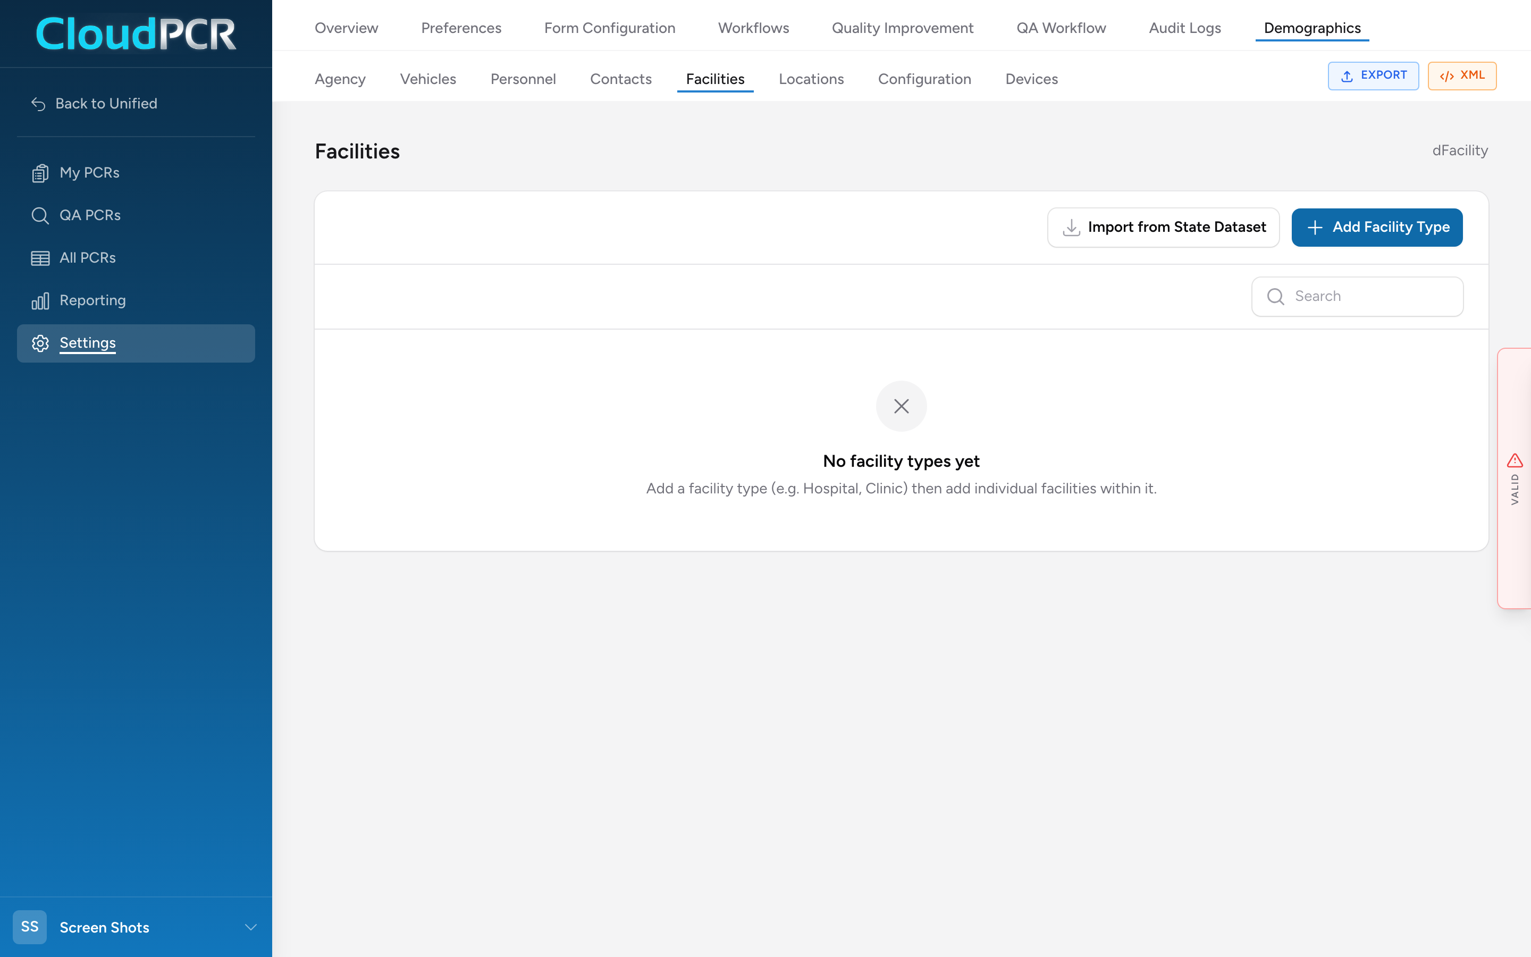Click the XML button
1531x957 pixels.
point(1461,76)
